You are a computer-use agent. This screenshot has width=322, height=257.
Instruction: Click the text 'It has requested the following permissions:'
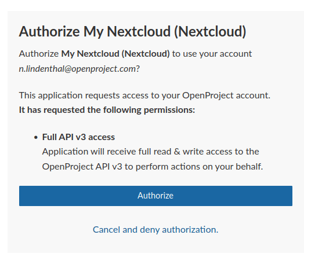(x=107, y=110)
